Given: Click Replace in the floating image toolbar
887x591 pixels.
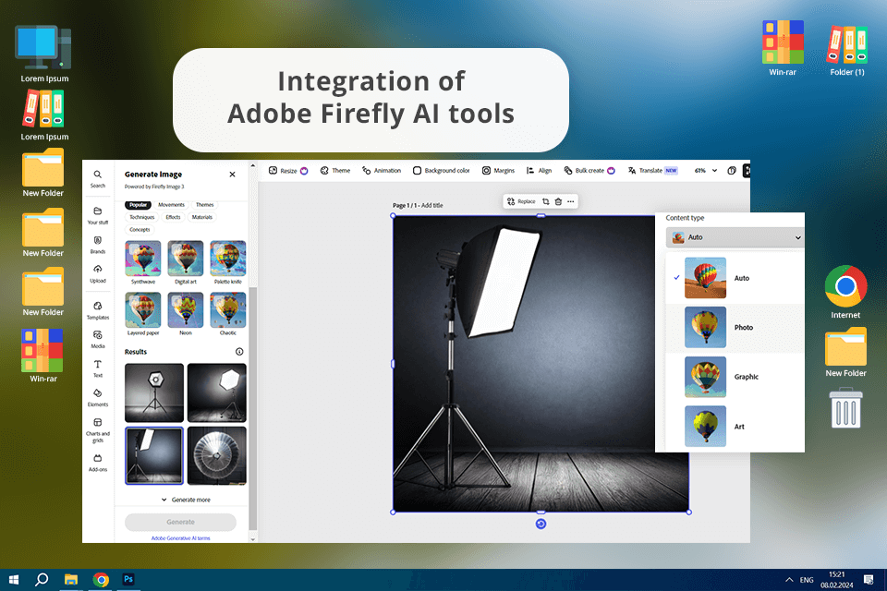Looking at the screenshot, I should tap(521, 201).
